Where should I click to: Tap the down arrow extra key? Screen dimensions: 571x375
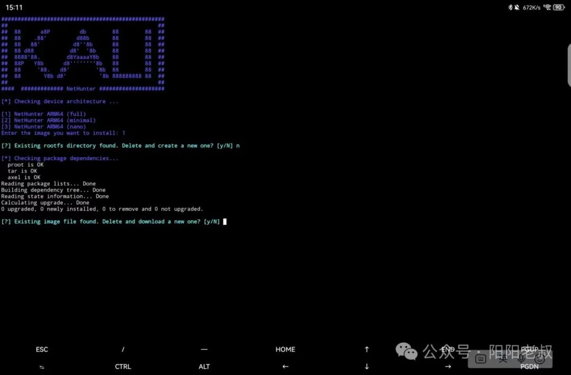click(367, 367)
